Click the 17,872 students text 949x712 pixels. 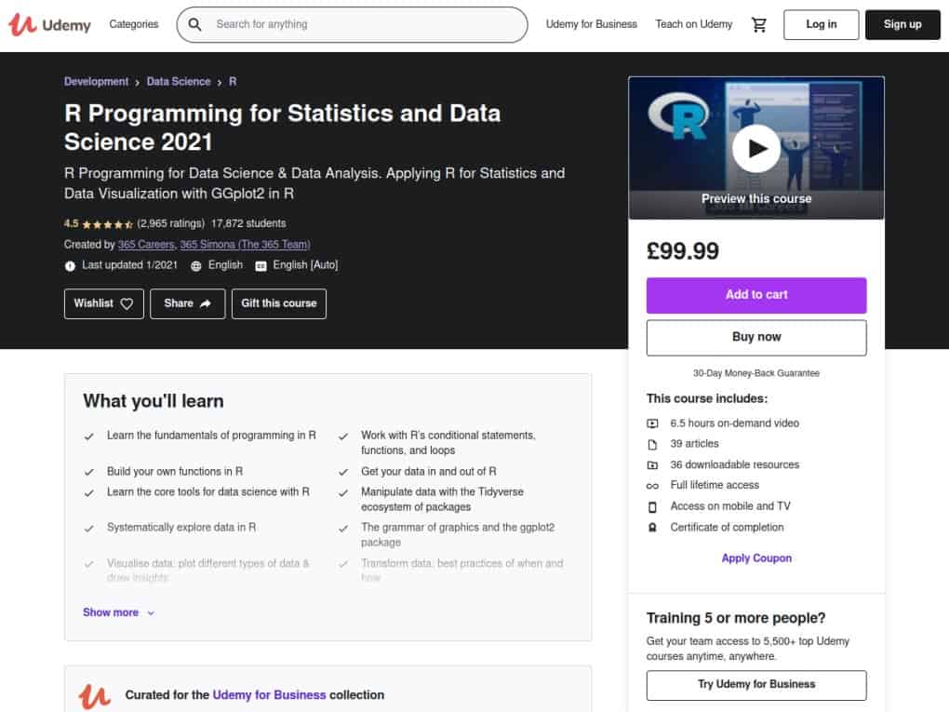point(248,224)
